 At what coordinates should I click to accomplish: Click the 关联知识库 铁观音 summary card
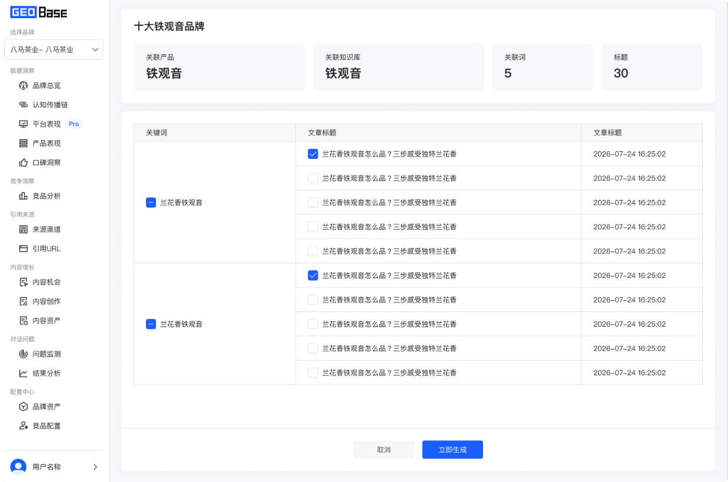399,67
